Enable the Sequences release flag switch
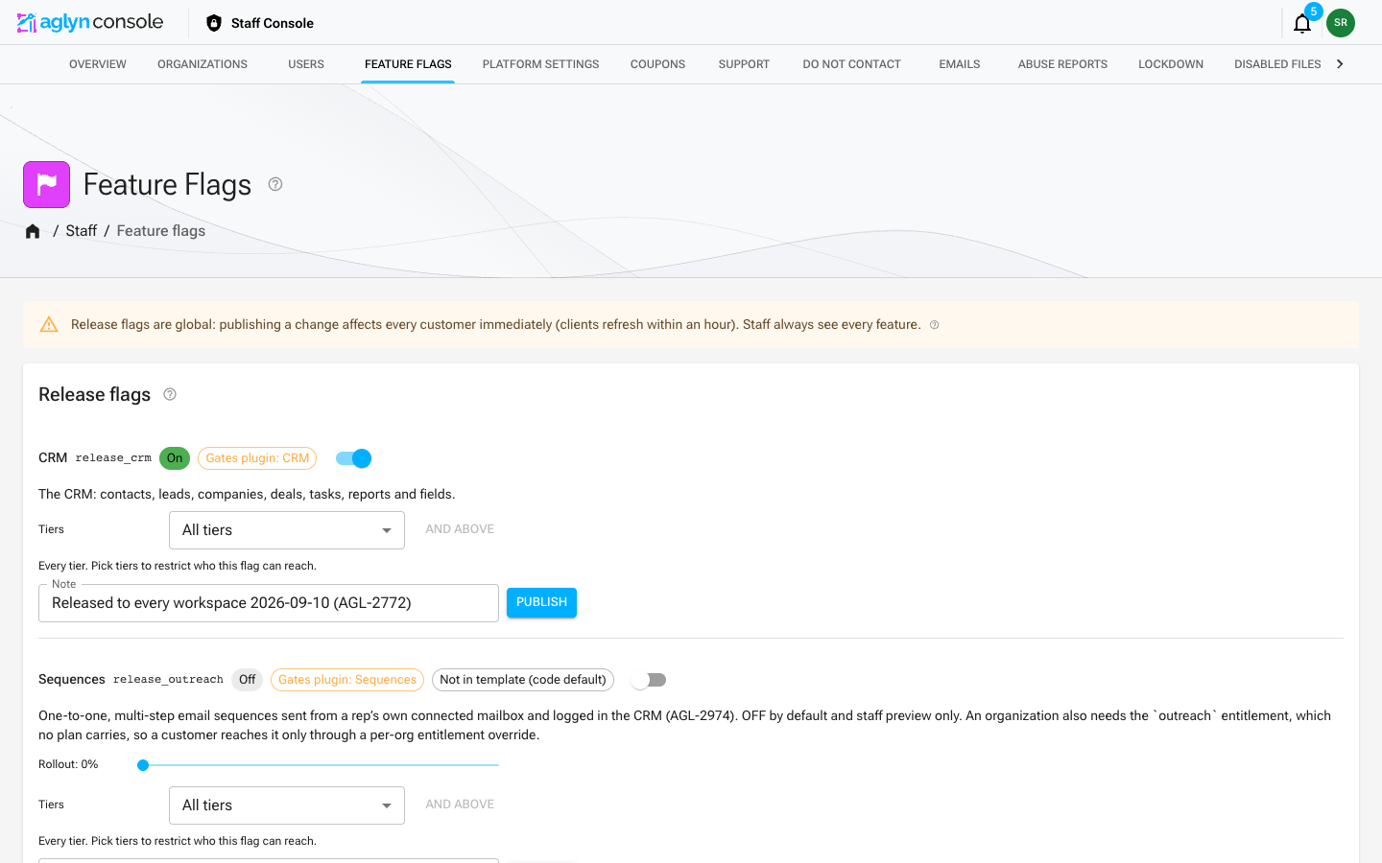The image size is (1382, 863). [x=649, y=680]
